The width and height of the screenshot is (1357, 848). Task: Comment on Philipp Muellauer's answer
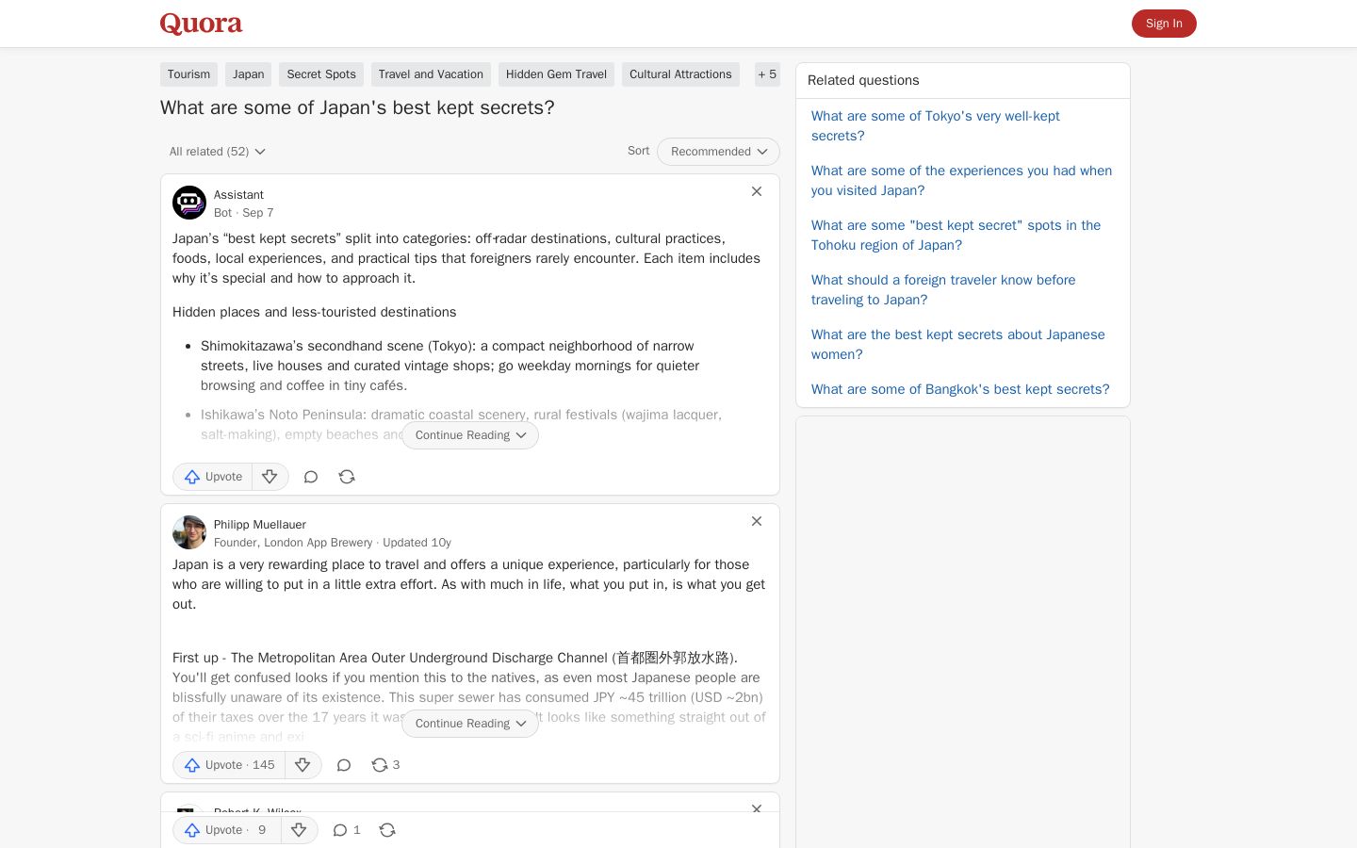[x=344, y=765]
